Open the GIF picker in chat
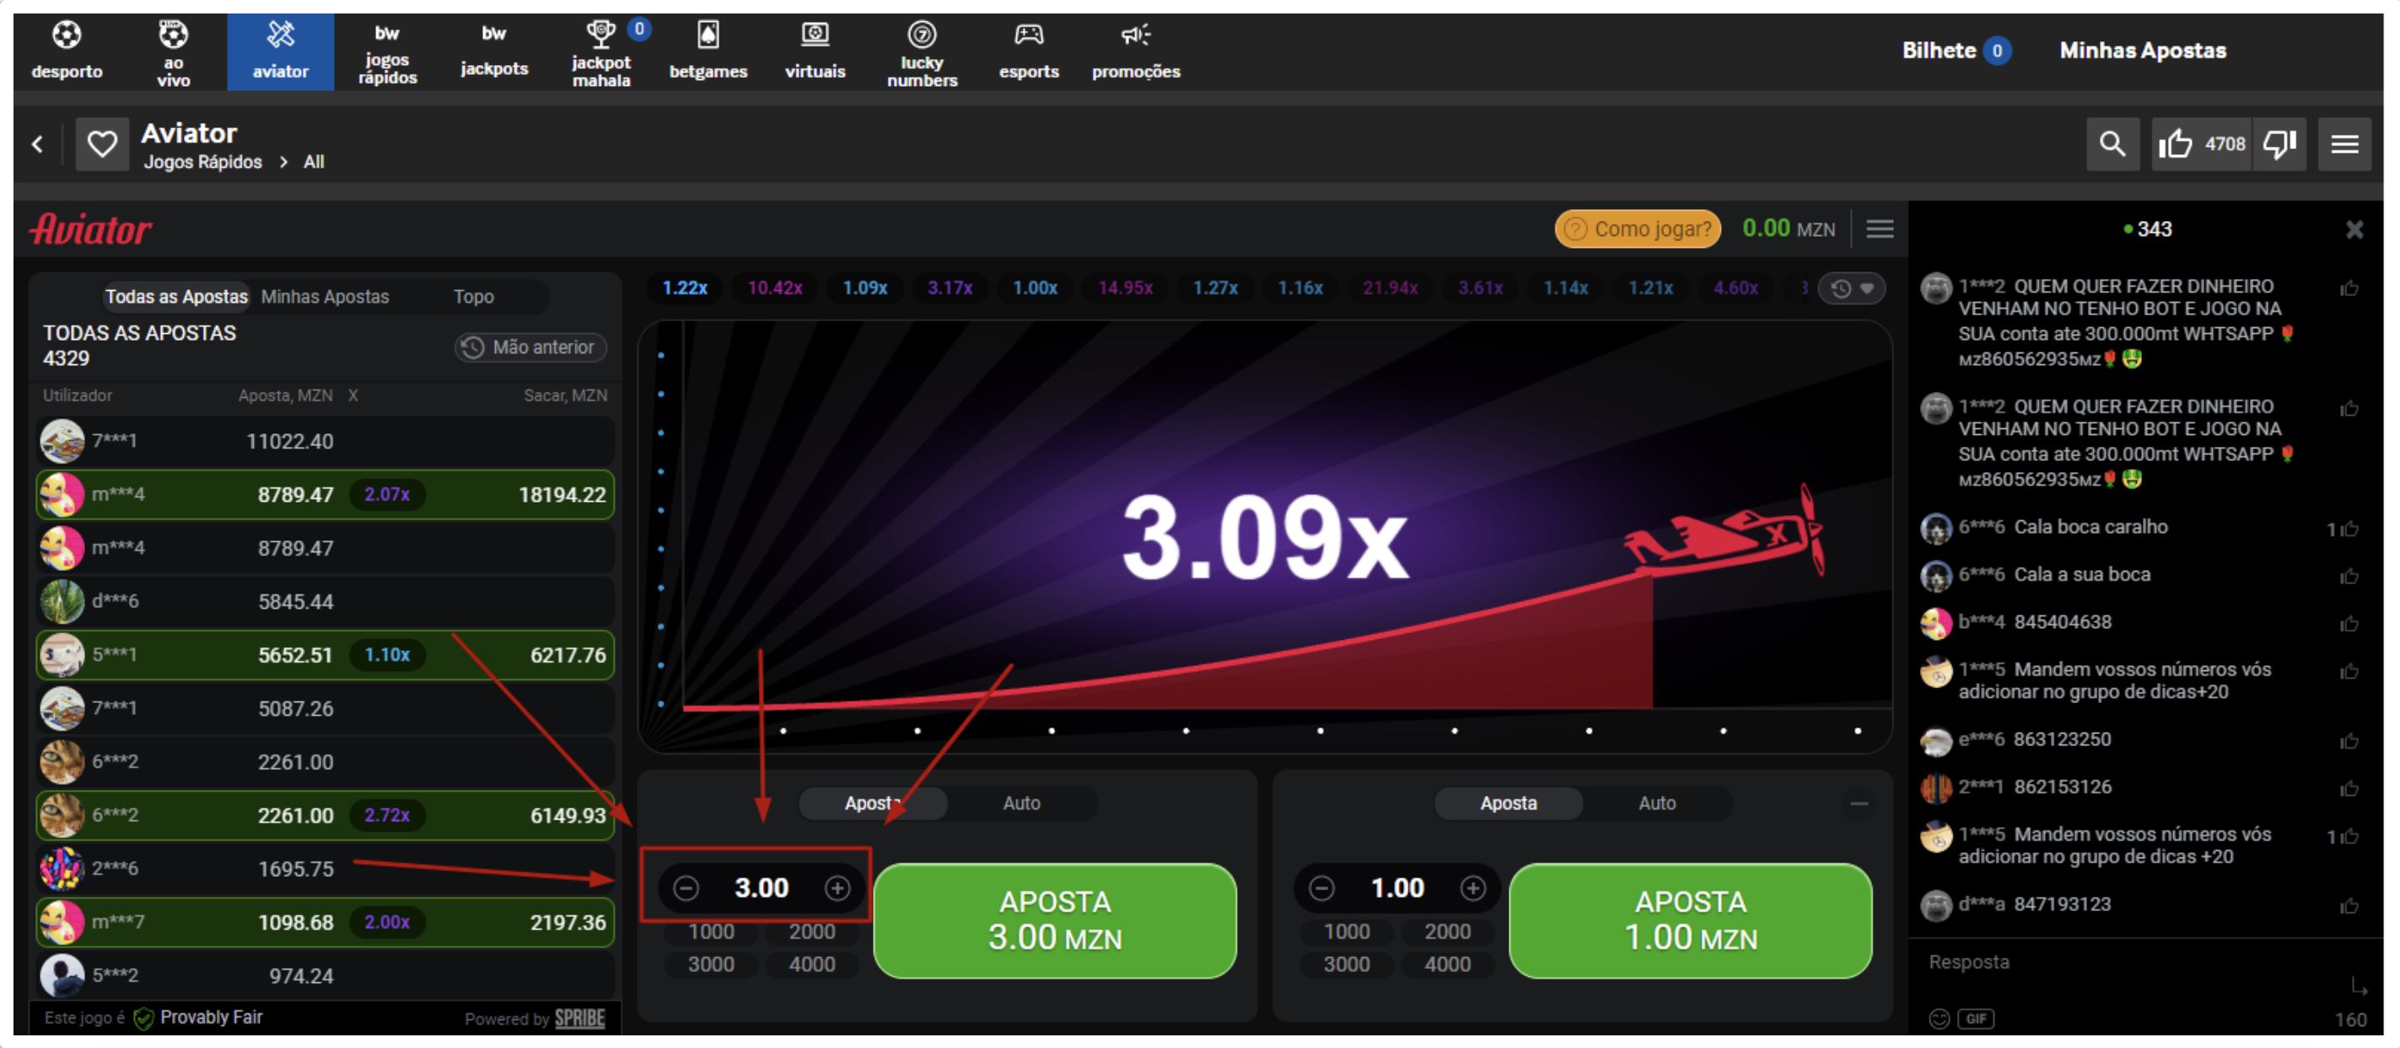 [1975, 1018]
